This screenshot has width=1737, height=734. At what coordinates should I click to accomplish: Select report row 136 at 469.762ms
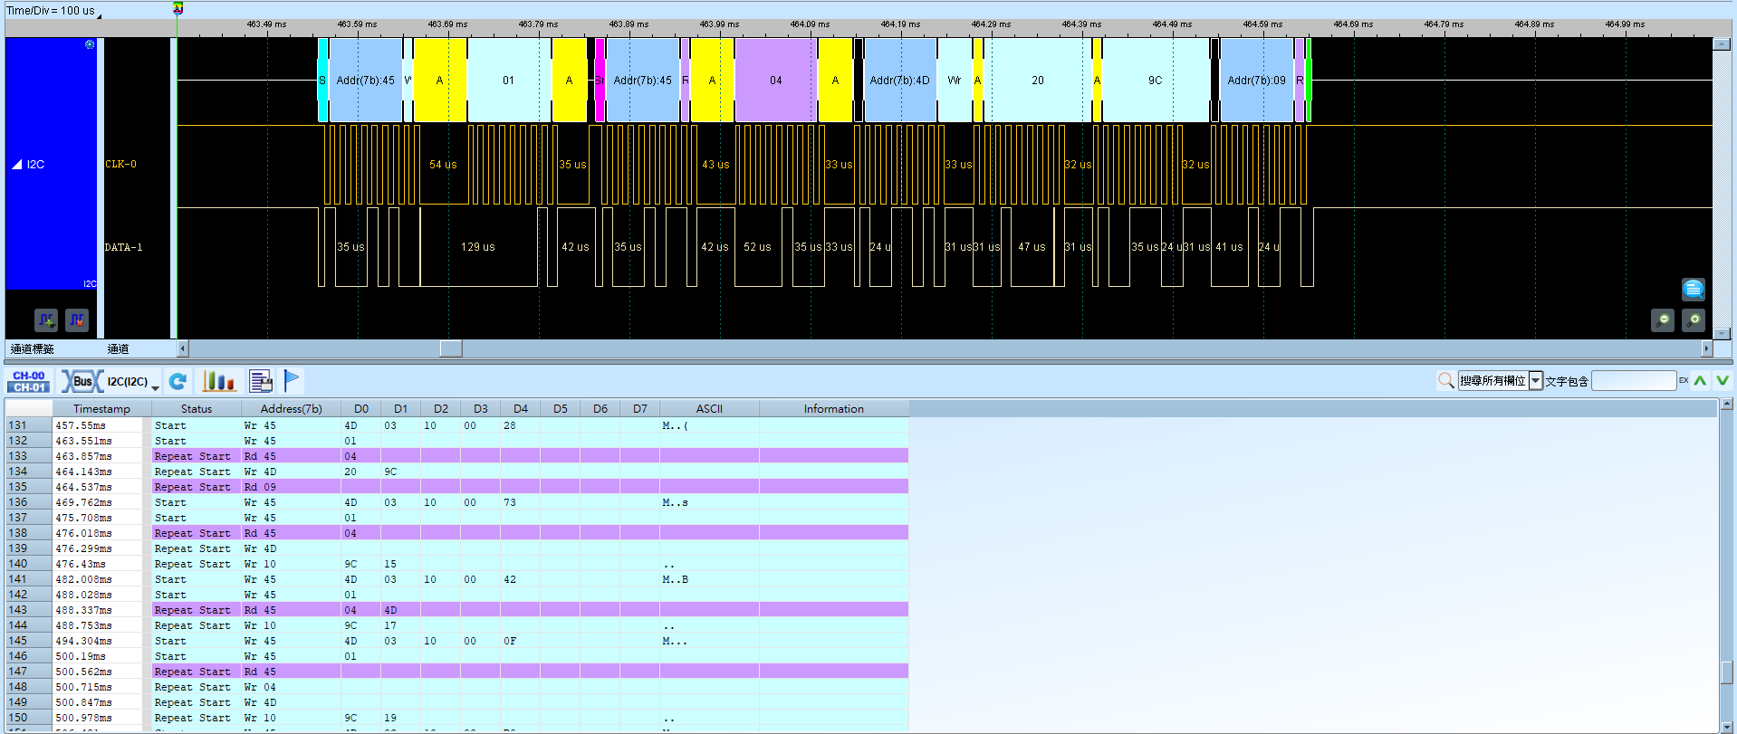457,502
